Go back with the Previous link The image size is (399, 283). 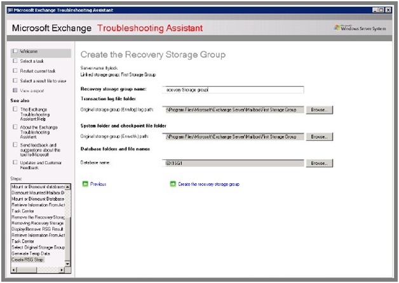(98, 184)
